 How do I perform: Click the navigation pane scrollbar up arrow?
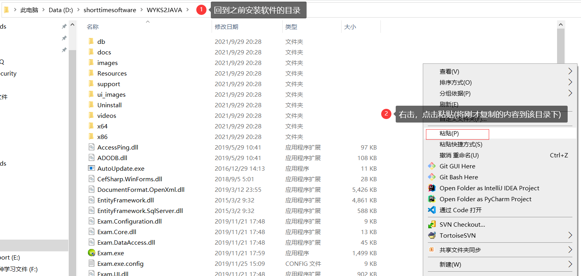72,25
